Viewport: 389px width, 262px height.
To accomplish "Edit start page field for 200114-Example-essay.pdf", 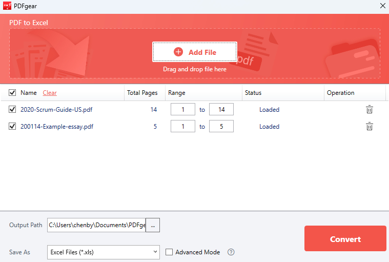I will 183,126.
